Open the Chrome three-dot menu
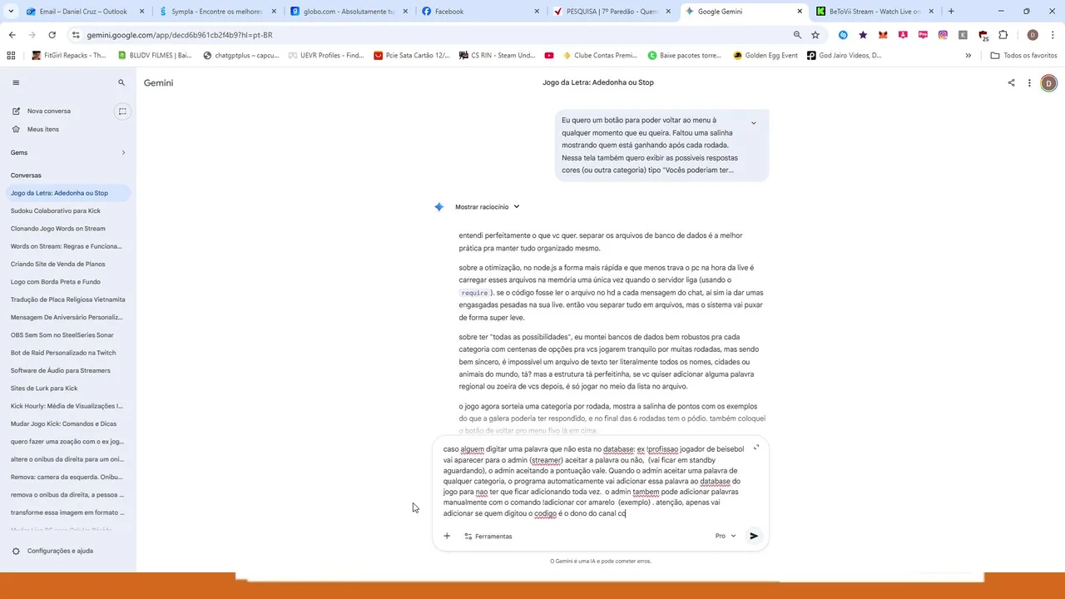 (1053, 35)
